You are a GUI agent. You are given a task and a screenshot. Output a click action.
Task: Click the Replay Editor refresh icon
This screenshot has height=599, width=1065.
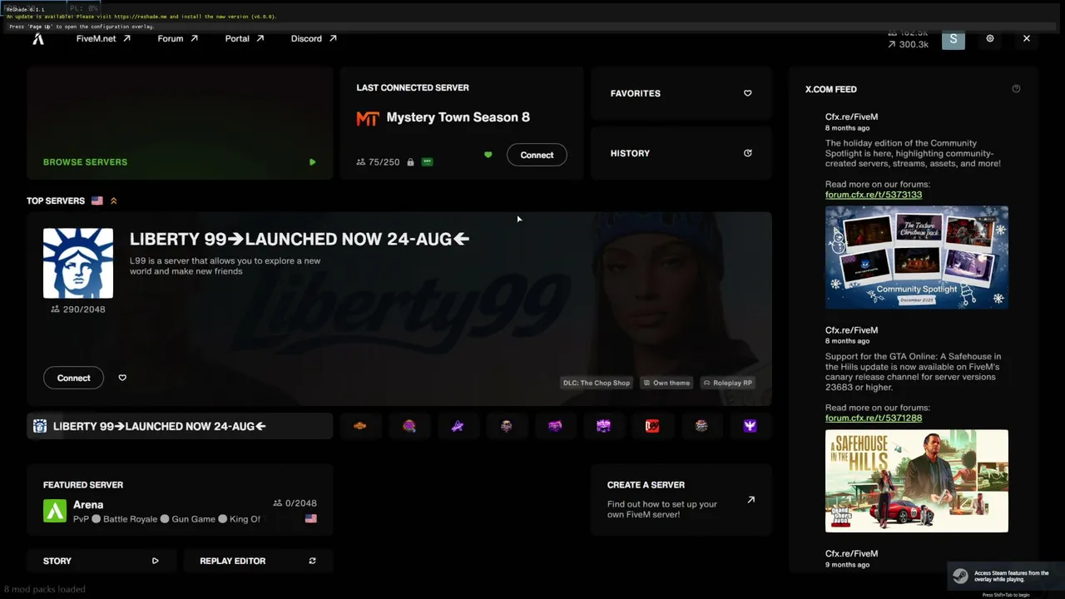312,561
